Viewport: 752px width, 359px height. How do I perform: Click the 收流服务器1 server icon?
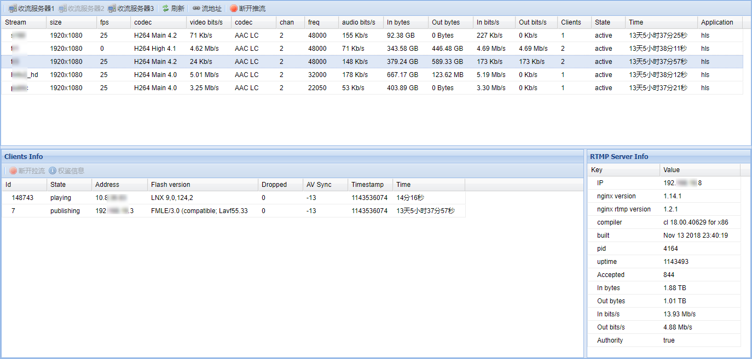(x=13, y=9)
